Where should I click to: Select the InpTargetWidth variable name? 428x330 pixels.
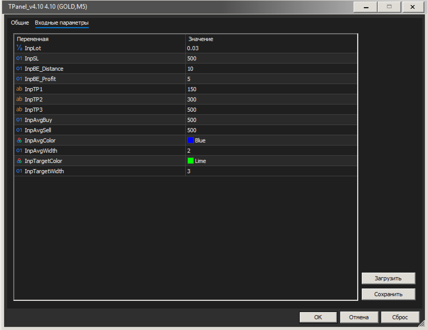[x=44, y=171]
